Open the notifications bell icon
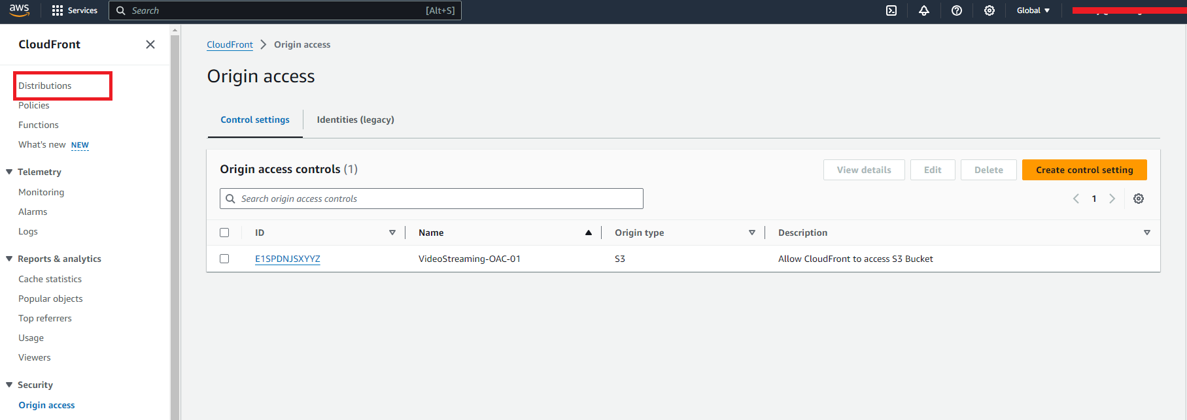Viewport: 1187px width, 420px height. [924, 10]
